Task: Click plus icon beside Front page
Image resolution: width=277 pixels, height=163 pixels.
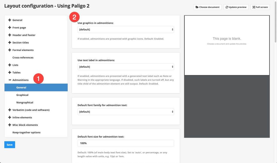Action: [9, 27]
